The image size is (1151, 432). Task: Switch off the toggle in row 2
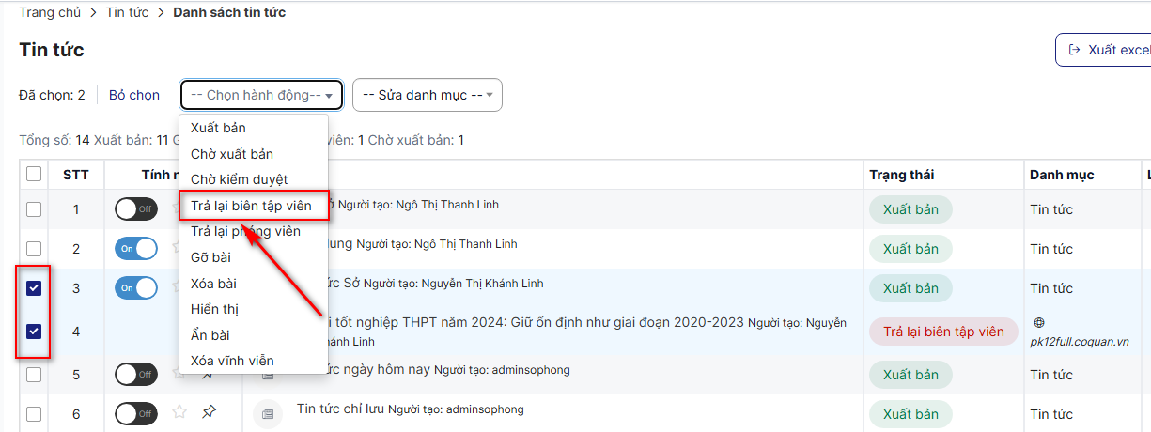coord(136,248)
